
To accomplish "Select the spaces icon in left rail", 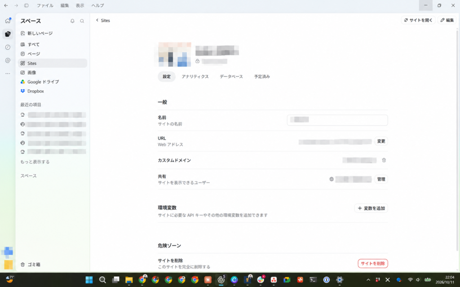I will point(8,34).
